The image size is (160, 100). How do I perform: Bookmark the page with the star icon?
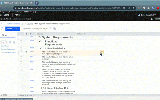pos(134,8)
